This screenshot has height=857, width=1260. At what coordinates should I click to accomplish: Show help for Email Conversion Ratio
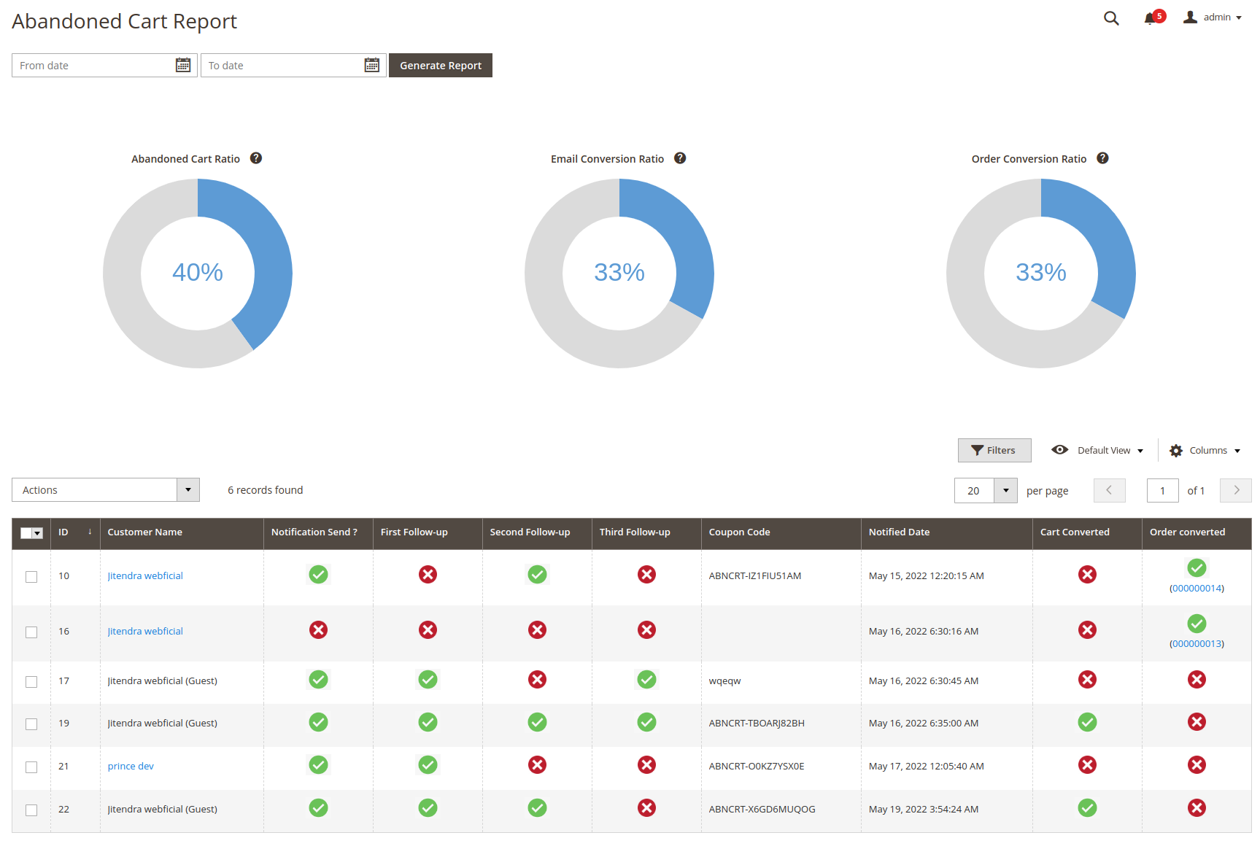tap(680, 158)
